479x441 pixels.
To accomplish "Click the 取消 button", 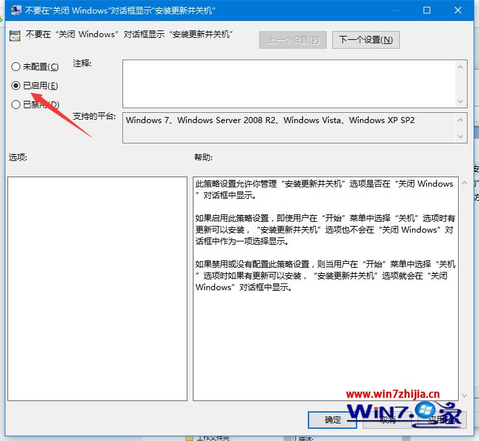I will pos(387,420).
